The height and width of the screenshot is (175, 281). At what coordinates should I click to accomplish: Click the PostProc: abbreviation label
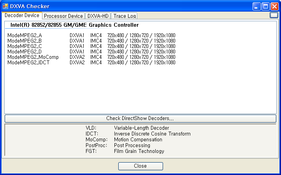[96, 146]
